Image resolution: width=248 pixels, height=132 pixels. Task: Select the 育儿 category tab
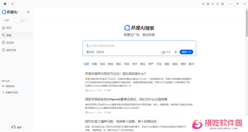143,64
